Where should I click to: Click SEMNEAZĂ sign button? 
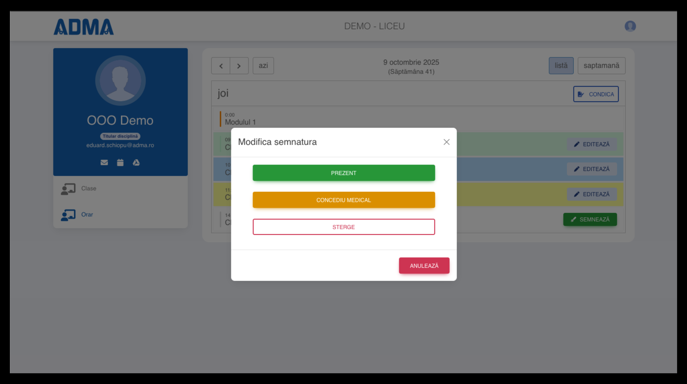pos(590,219)
